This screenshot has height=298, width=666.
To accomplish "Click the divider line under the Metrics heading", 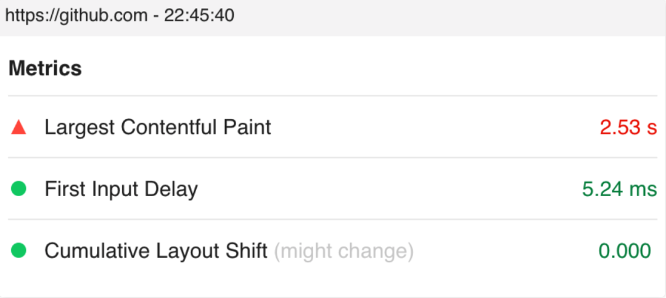I will (333, 96).
